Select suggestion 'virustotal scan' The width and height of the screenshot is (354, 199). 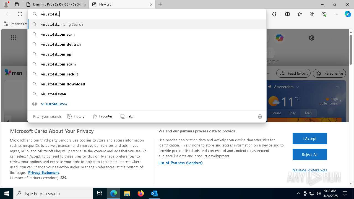[x=147, y=94]
